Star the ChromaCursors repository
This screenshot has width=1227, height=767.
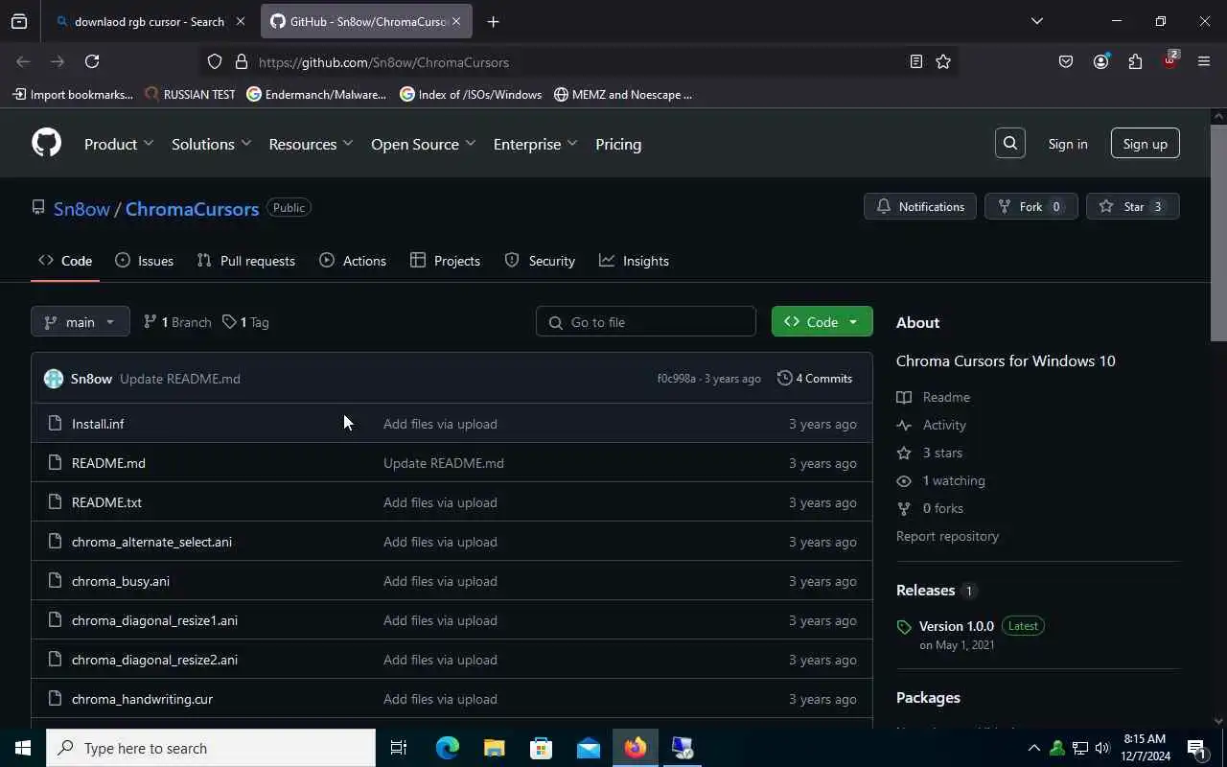click(1132, 206)
